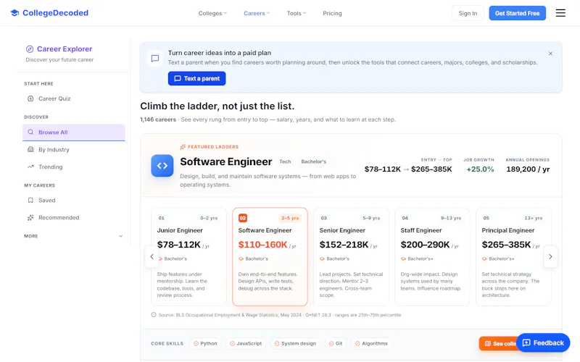580x362 pixels.
Task: Select the Python skill chip
Action: (x=205, y=343)
